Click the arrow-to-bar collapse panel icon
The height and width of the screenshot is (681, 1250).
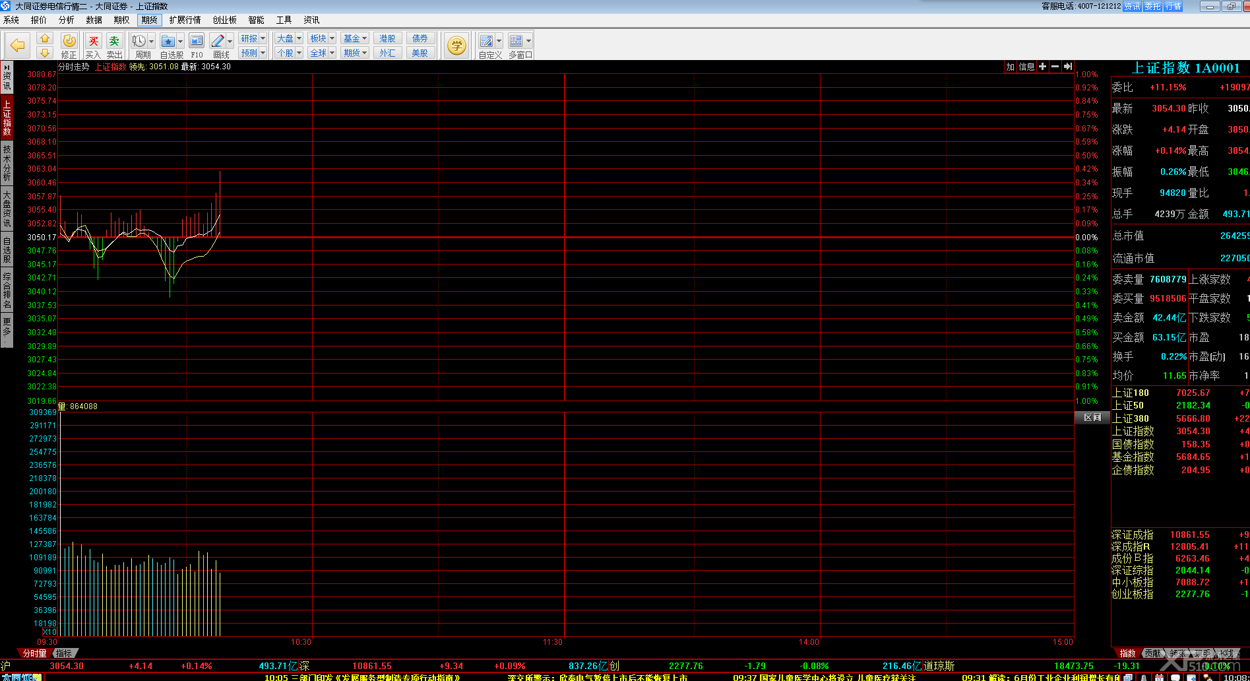[1067, 67]
